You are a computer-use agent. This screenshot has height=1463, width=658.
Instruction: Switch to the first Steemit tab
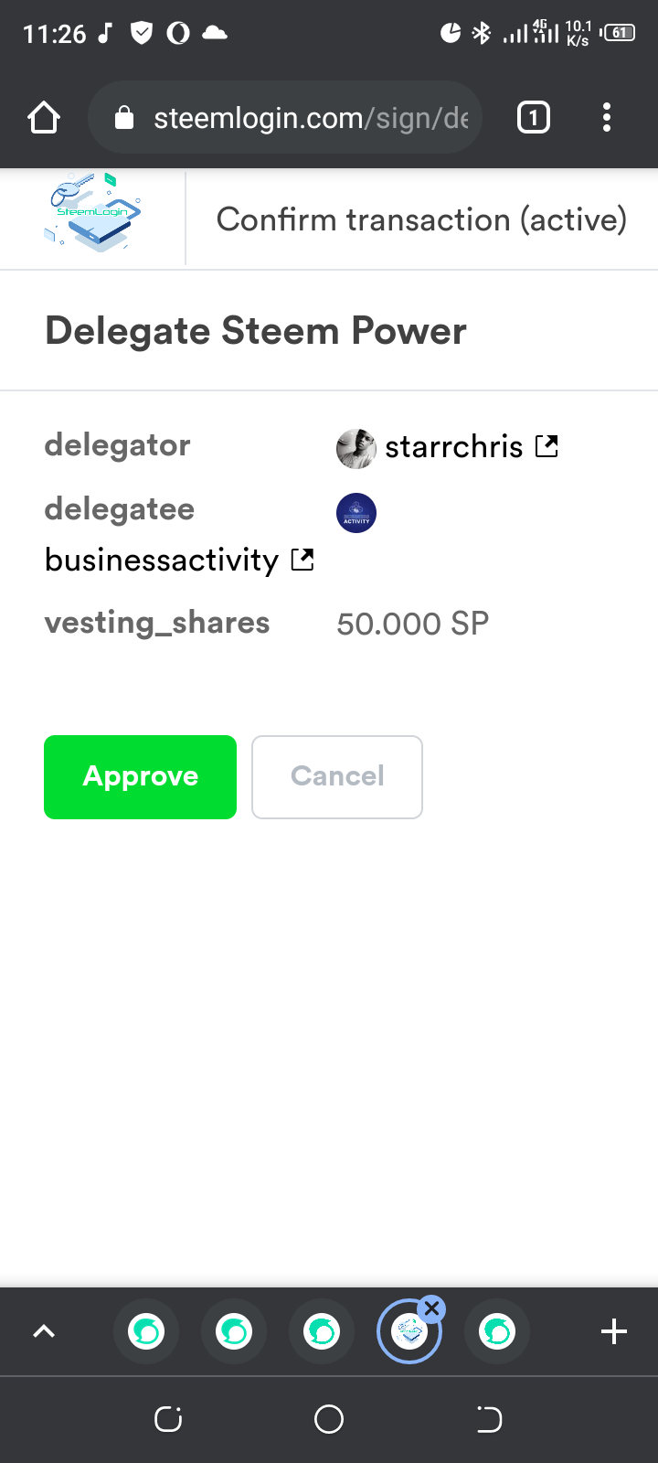tap(146, 1331)
